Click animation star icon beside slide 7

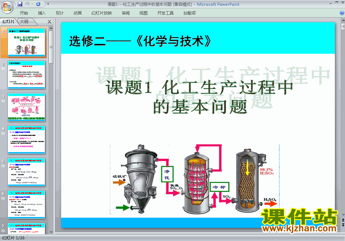[x=3, y=231]
